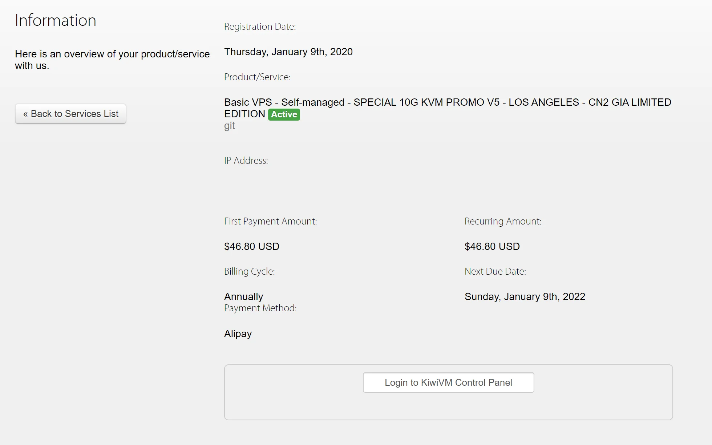This screenshot has width=712, height=445.
Task: Click the Back to Services List button
Action: click(x=70, y=114)
